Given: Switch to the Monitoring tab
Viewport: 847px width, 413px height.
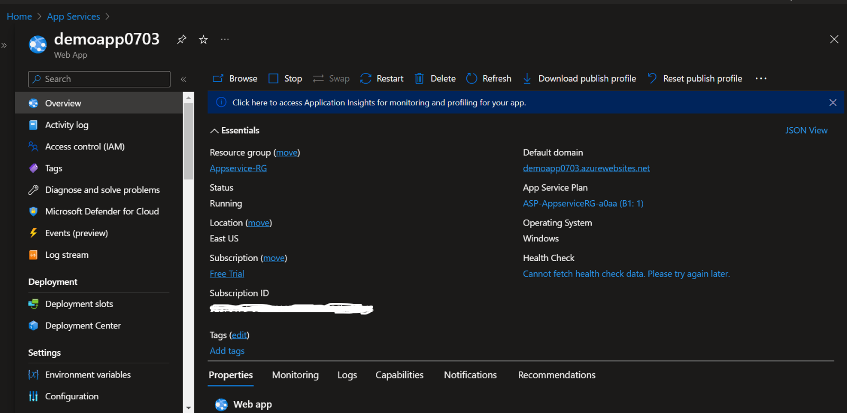Looking at the screenshot, I should (295, 375).
